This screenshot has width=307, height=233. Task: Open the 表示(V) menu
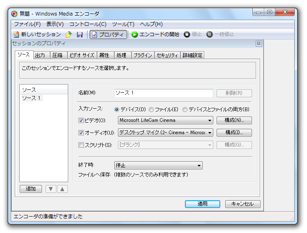click(x=55, y=24)
